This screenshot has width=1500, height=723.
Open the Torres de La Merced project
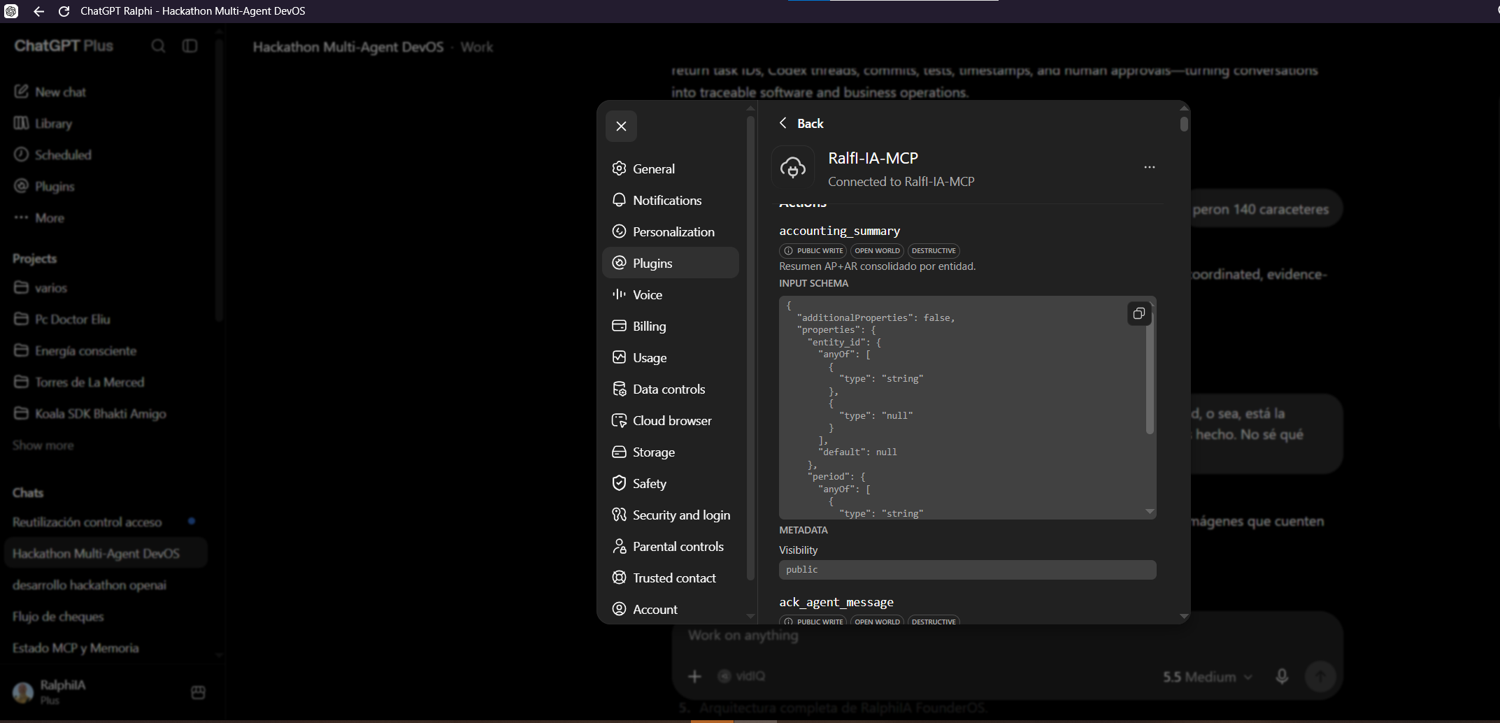(105, 382)
